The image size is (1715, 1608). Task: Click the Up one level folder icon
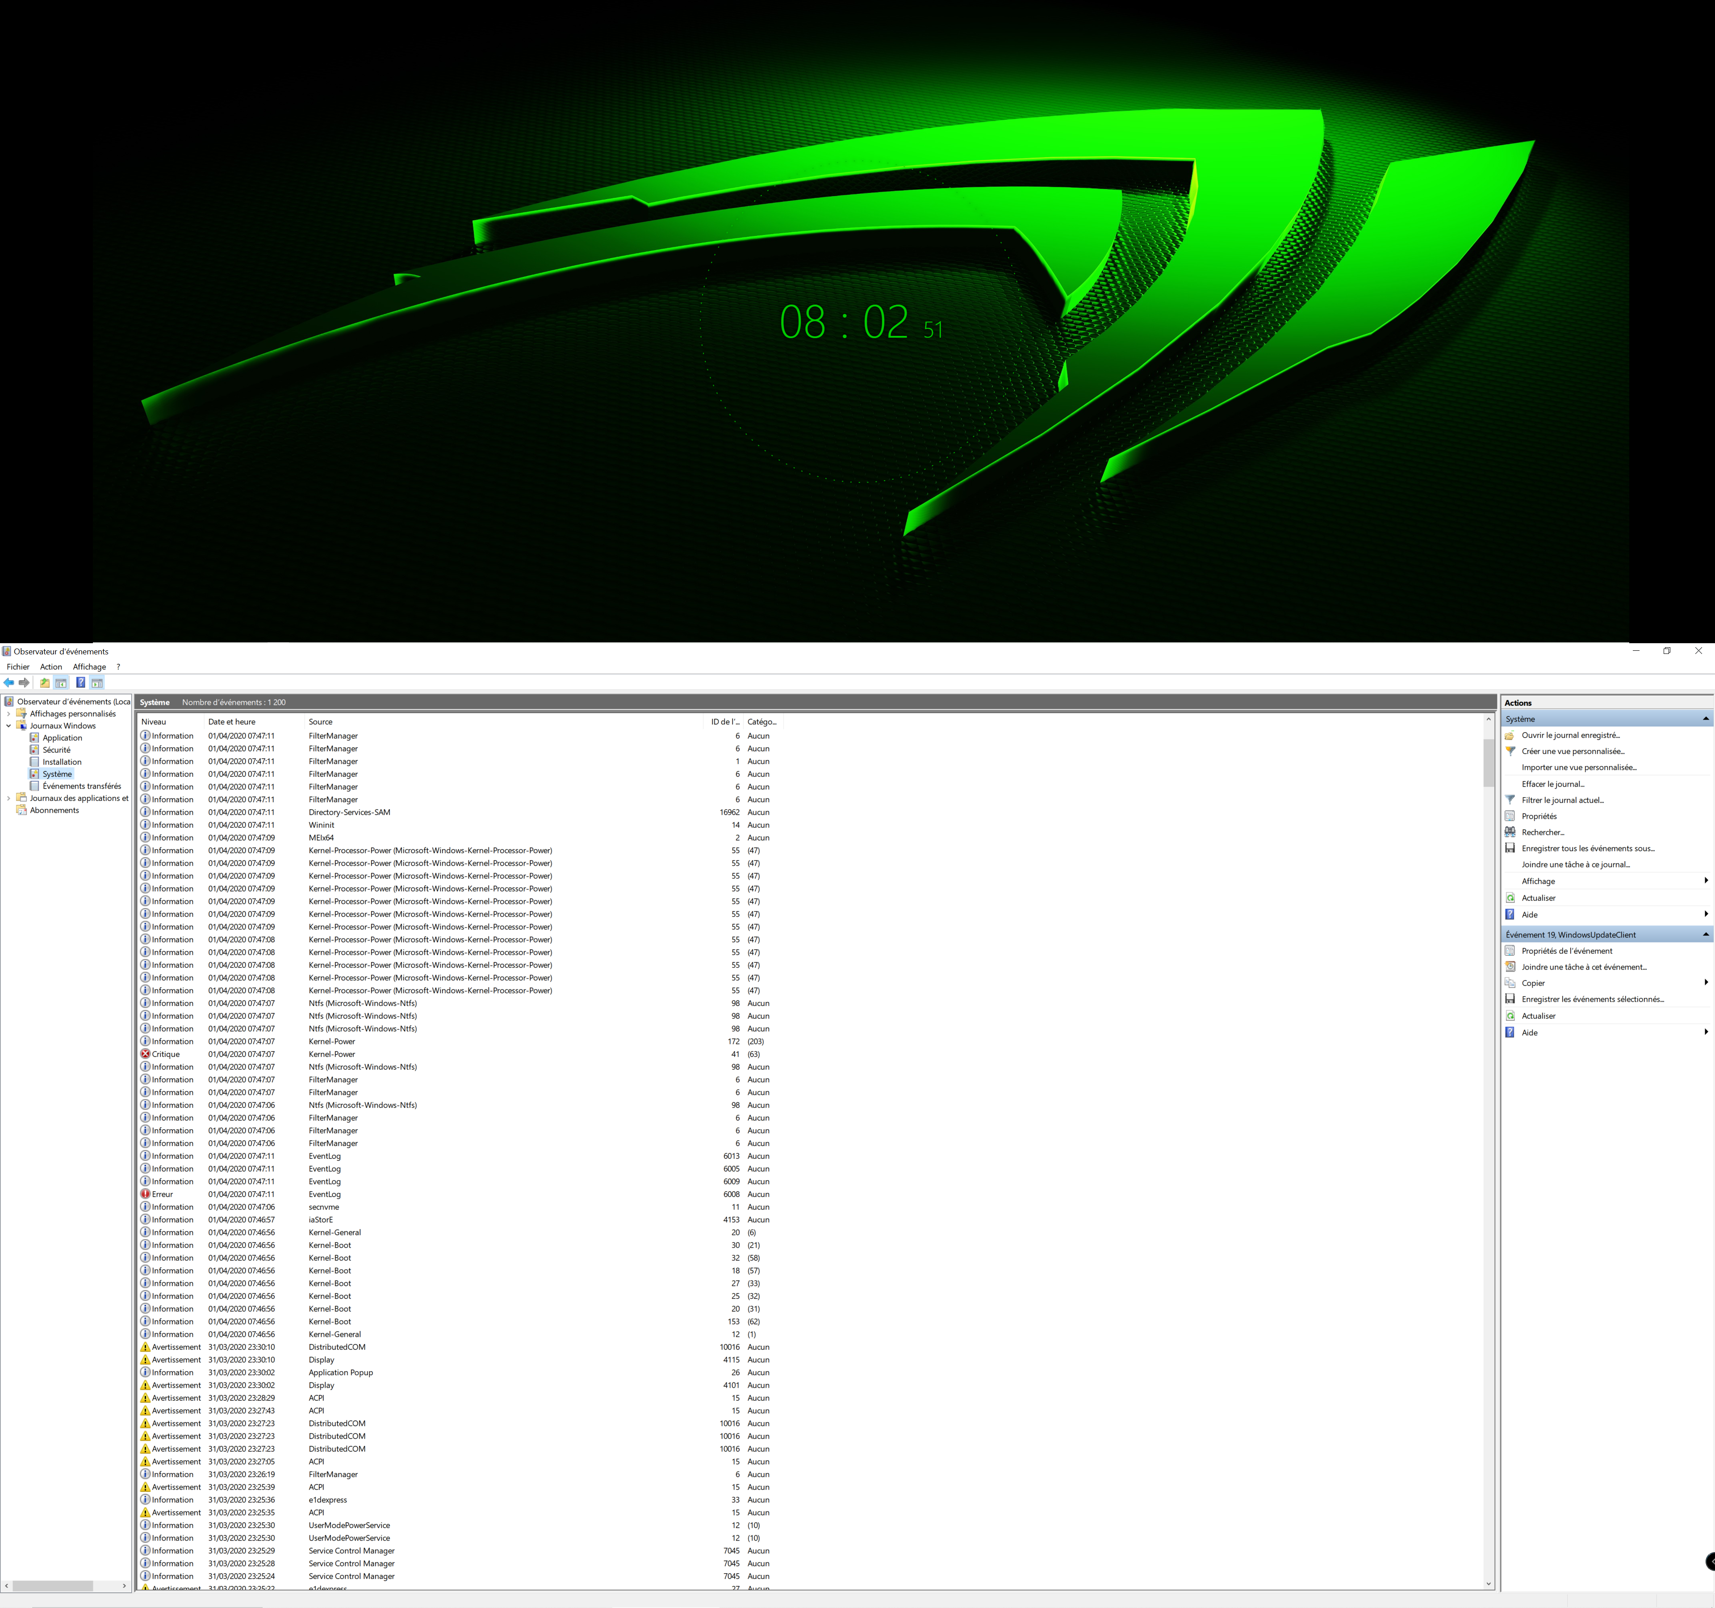point(45,683)
